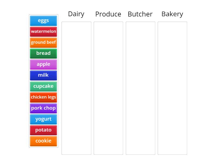The image size is (216, 162).
Task: Click inside the Dairy drop zone
Action: pyautogui.click(x=76, y=88)
